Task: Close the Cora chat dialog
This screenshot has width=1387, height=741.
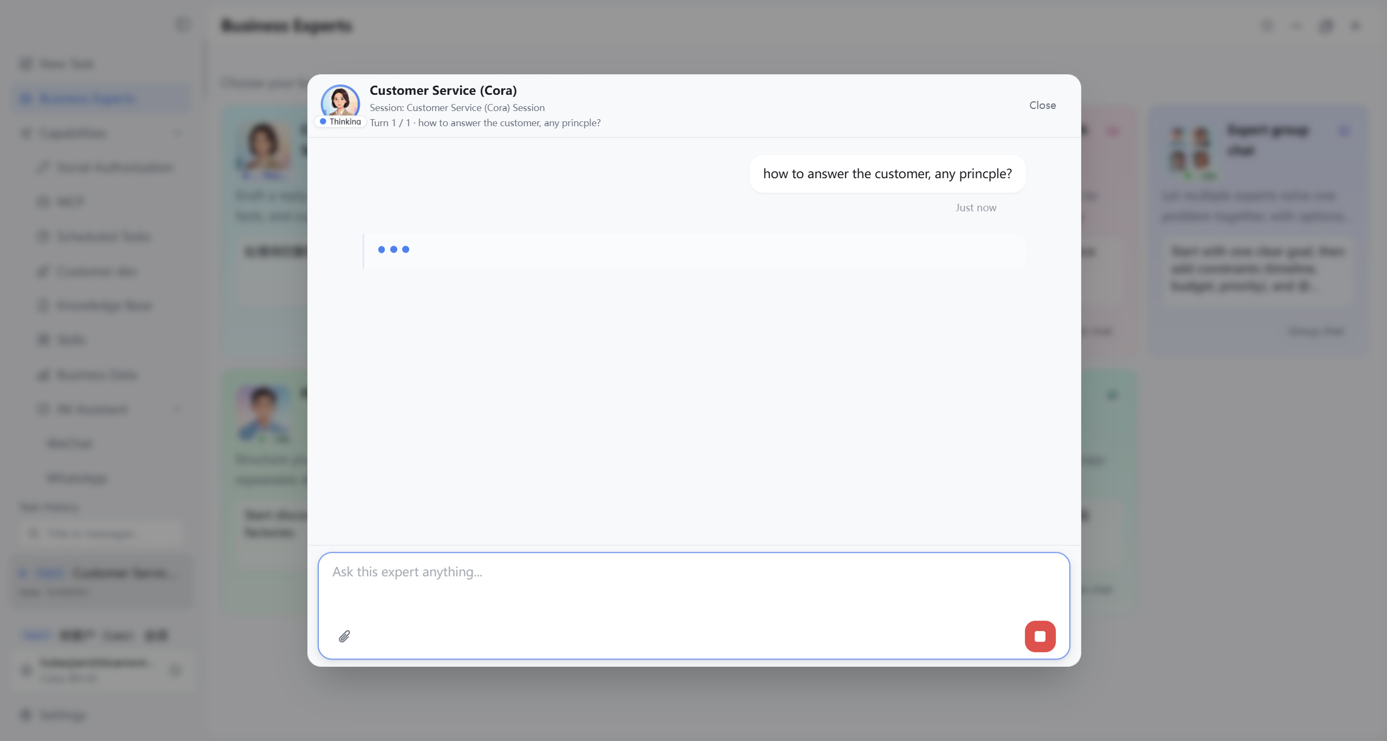Action: click(1042, 105)
